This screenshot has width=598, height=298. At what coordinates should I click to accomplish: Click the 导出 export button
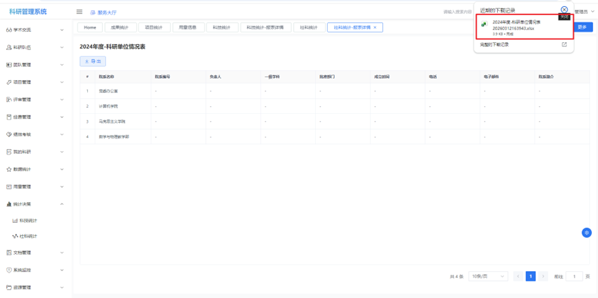[93, 61]
